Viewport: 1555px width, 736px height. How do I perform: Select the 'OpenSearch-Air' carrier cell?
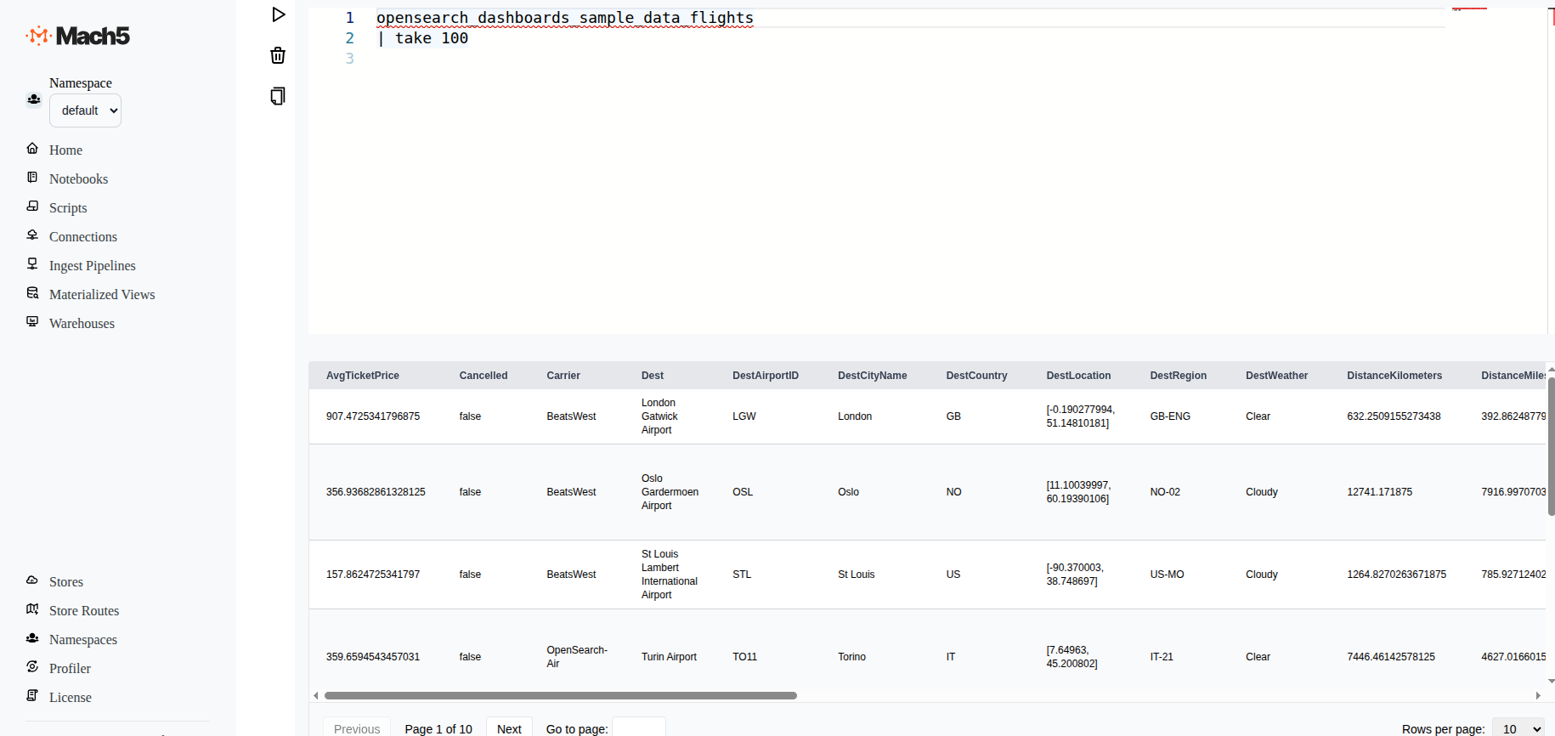577,657
